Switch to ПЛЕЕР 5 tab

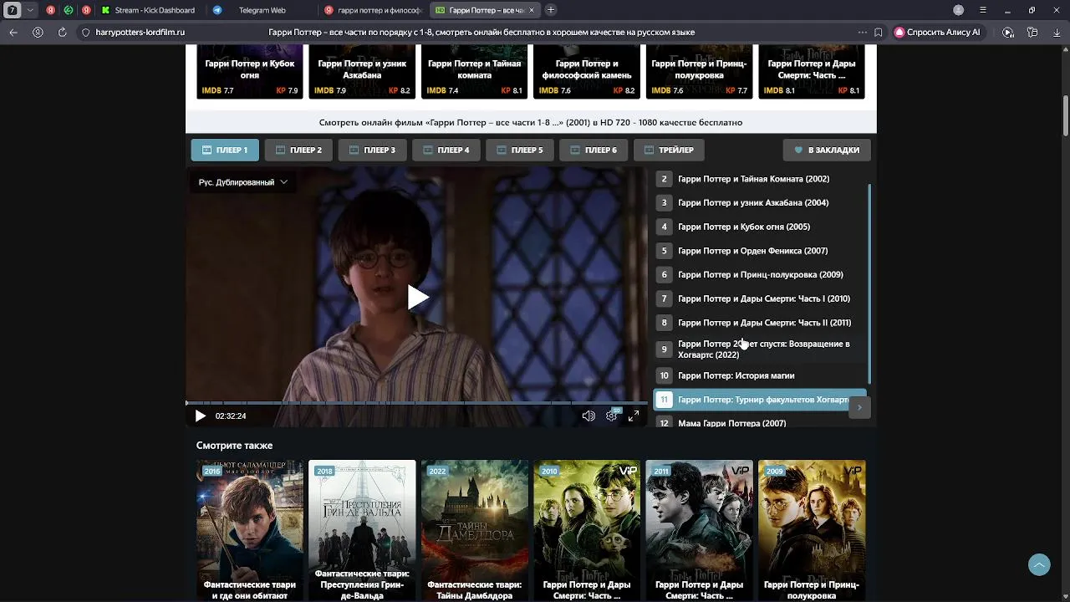pyautogui.click(x=519, y=150)
